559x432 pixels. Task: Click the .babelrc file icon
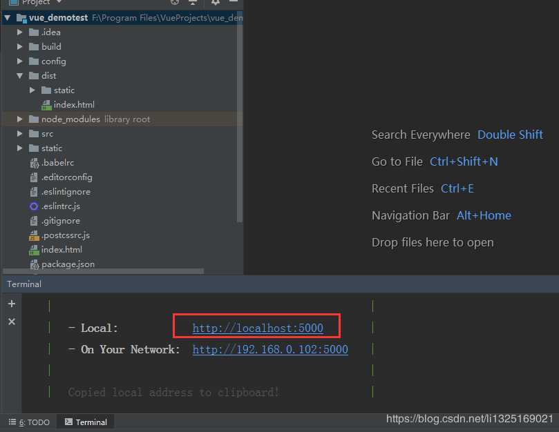[35, 163]
